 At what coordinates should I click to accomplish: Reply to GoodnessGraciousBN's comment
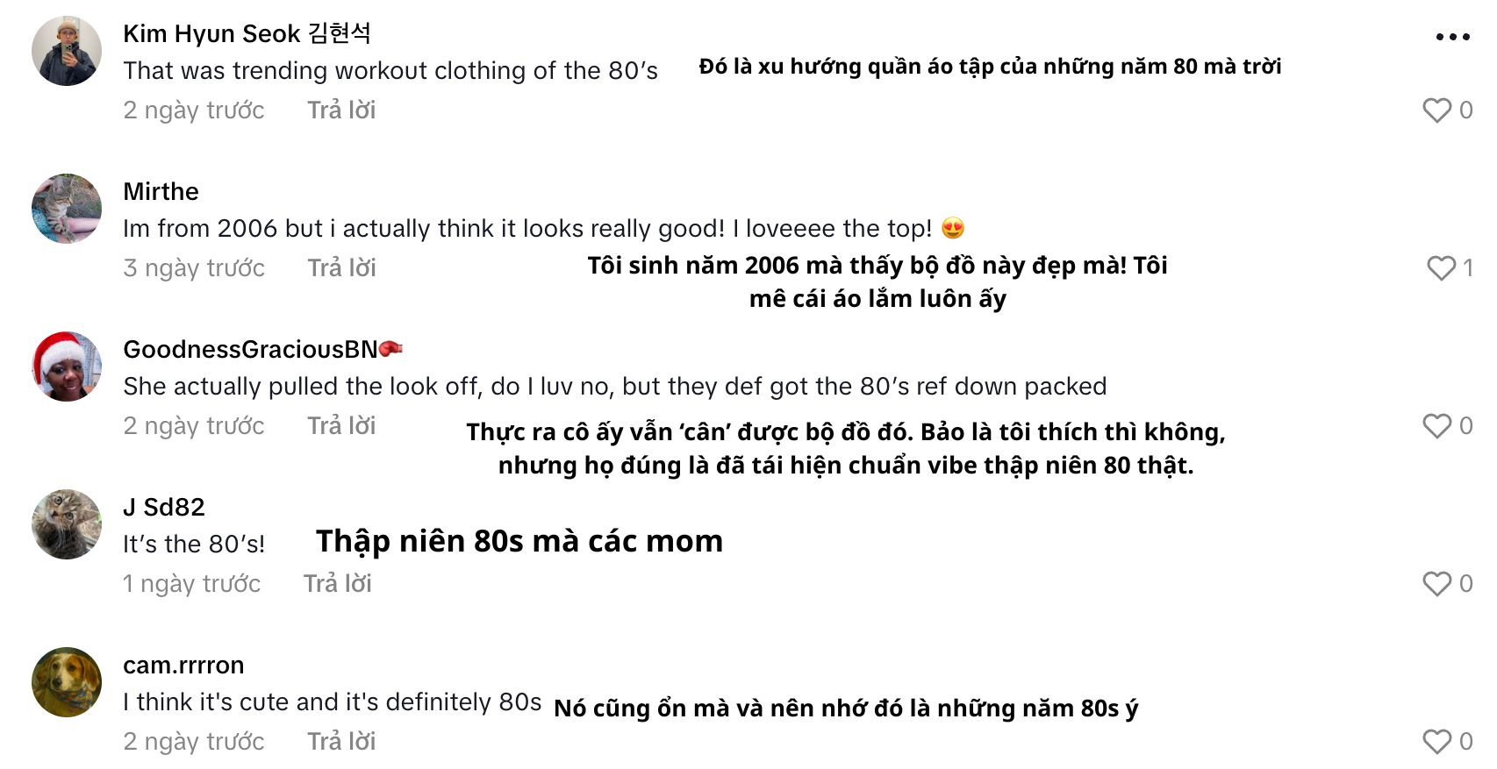(x=340, y=426)
